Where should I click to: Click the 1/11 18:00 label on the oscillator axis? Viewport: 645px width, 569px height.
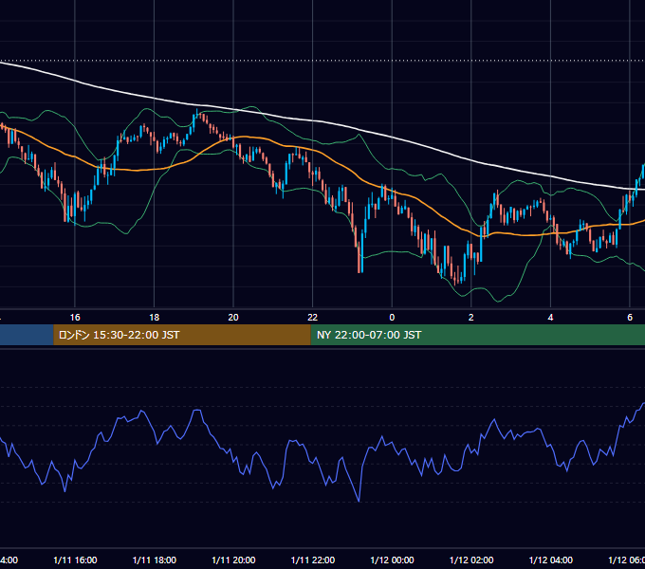155,560
